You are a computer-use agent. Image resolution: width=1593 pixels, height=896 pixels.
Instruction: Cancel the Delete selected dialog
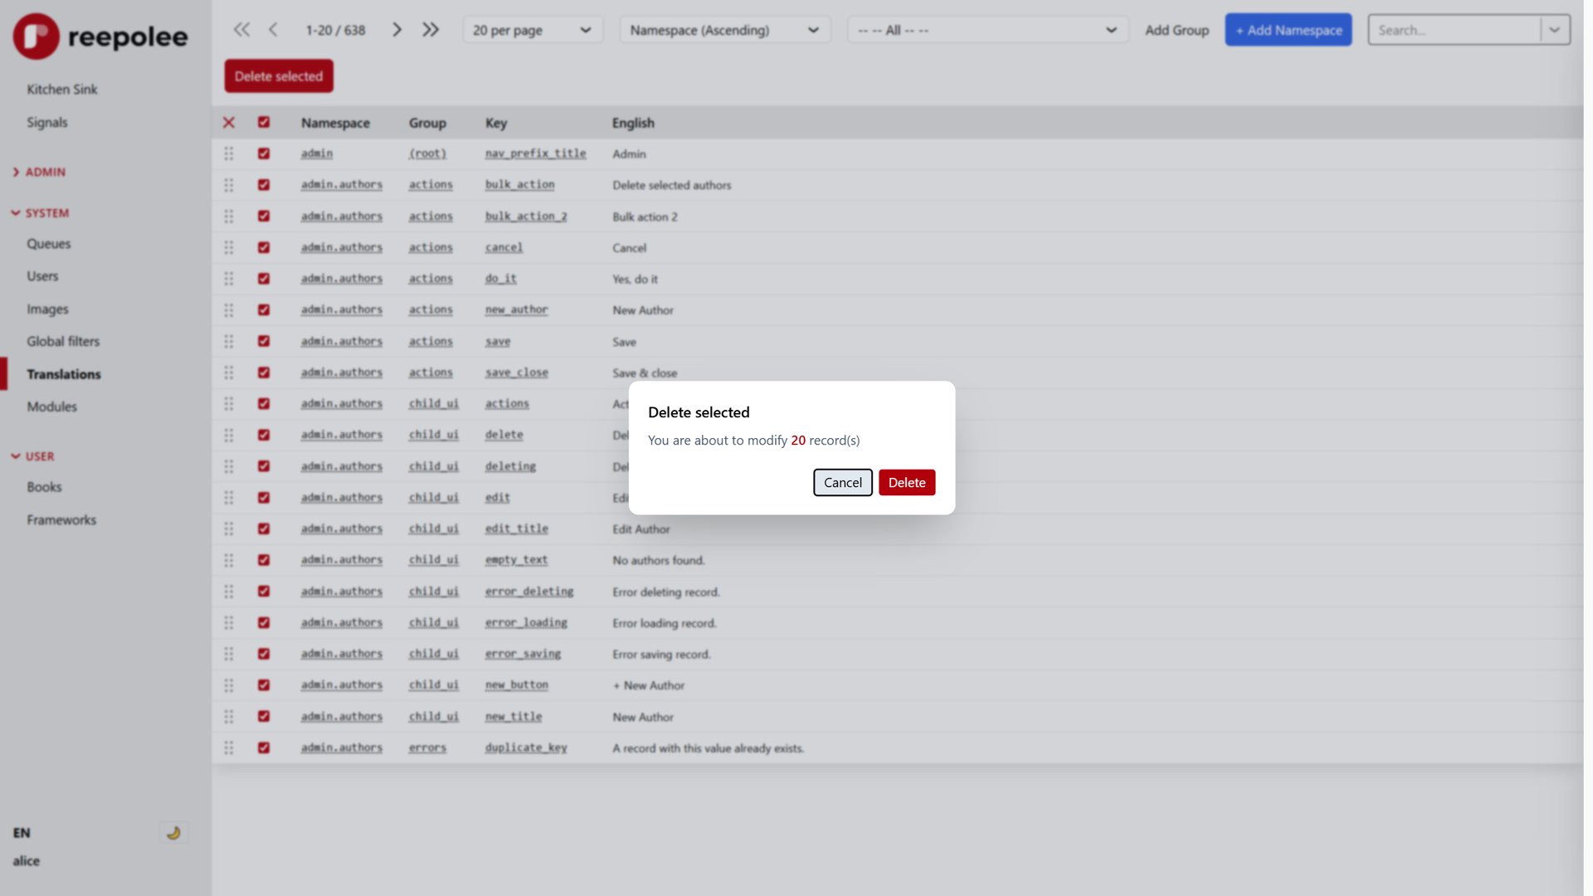pos(843,482)
